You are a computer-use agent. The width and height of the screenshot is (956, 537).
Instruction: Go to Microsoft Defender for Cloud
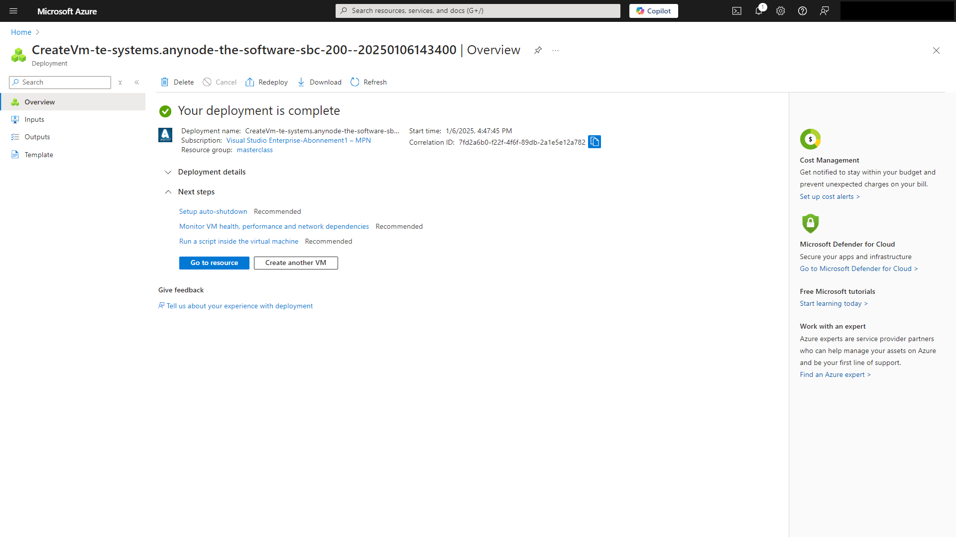(859, 268)
